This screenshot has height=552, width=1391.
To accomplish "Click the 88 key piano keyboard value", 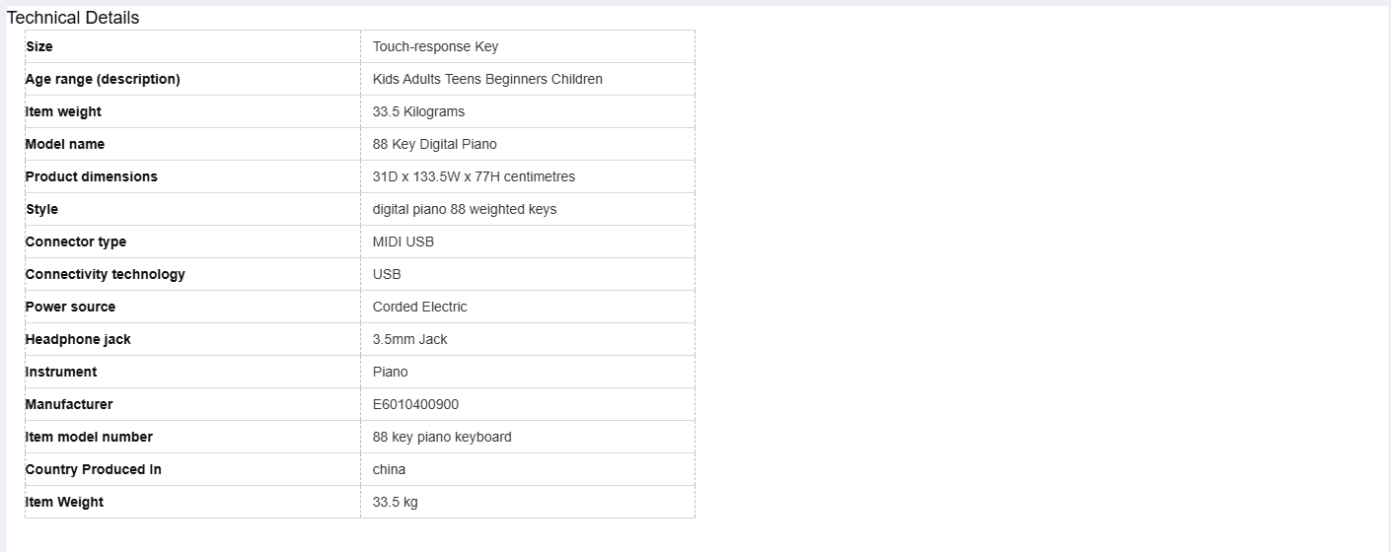I will click(442, 437).
